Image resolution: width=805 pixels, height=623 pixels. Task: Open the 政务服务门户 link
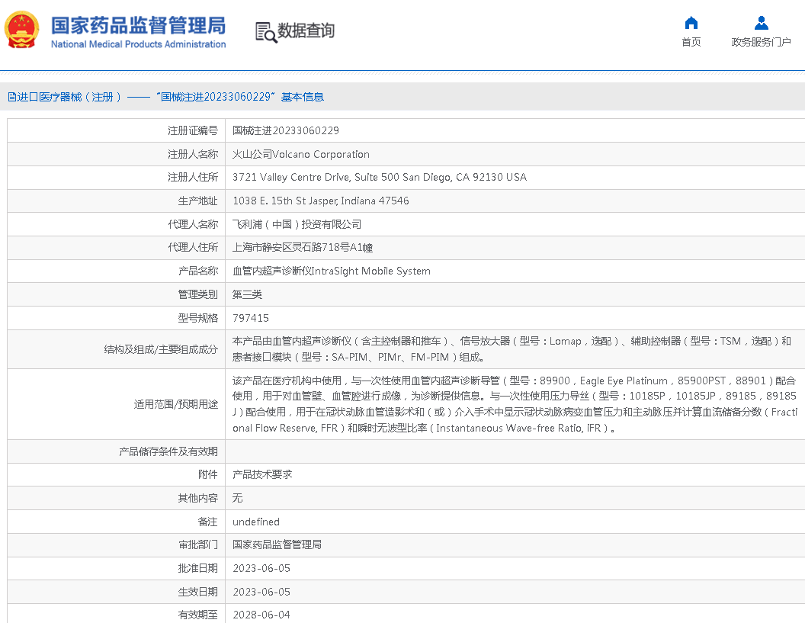[761, 42]
